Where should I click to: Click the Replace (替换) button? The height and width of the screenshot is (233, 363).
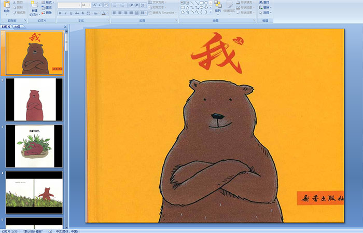point(265,7)
